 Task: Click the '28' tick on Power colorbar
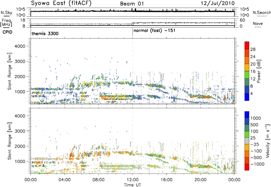pos(253,49)
